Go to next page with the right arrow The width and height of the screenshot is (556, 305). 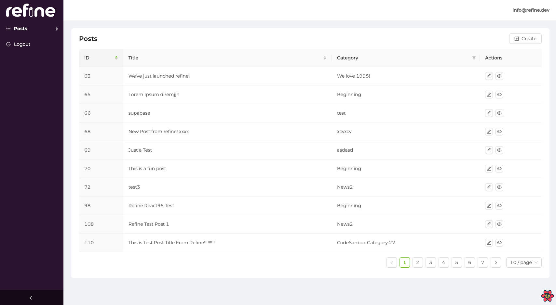tap(495, 262)
